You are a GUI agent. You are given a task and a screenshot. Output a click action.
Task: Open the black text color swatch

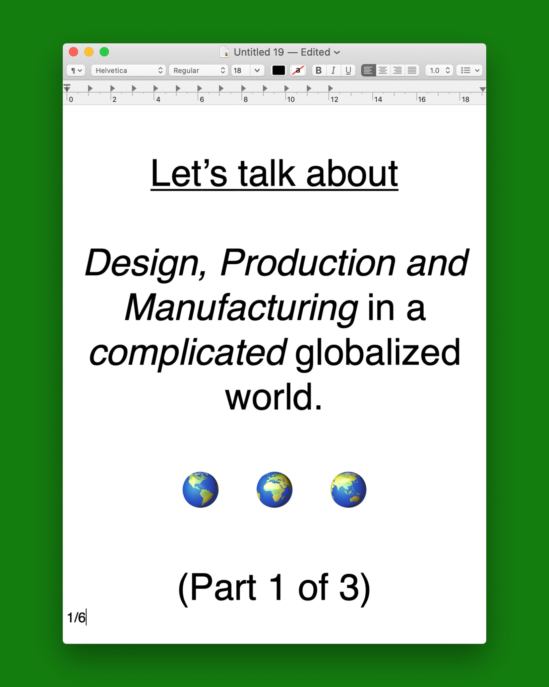tap(279, 70)
